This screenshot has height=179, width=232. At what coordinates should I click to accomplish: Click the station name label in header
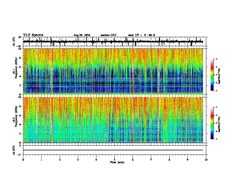click(108, 35)
